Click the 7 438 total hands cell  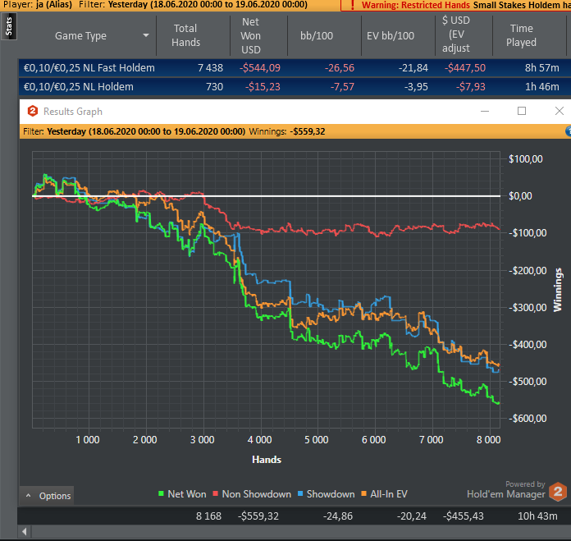(210, 68)
